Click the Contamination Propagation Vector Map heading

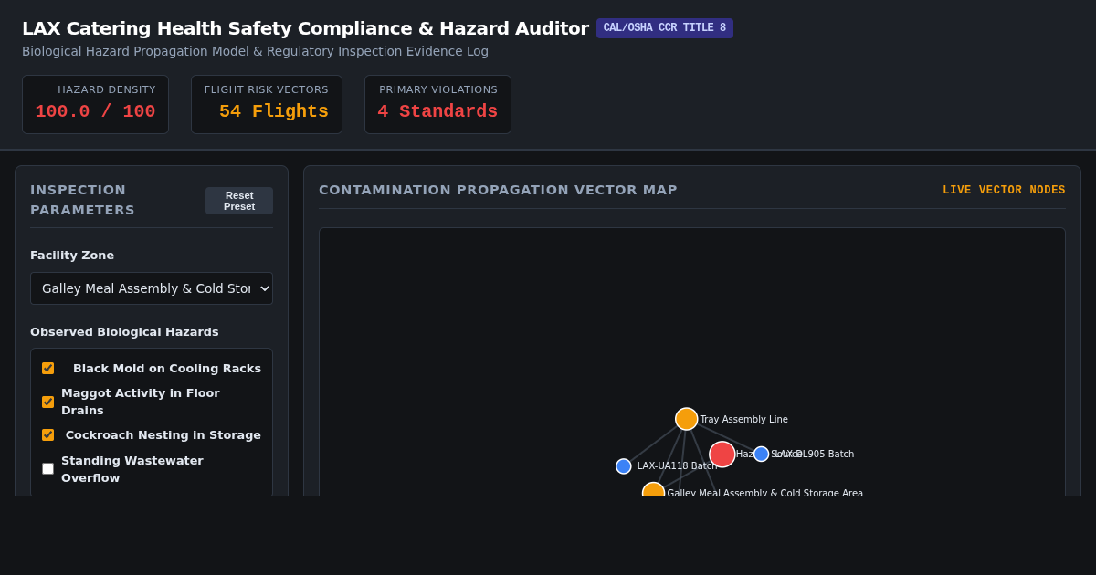(498, 190)
